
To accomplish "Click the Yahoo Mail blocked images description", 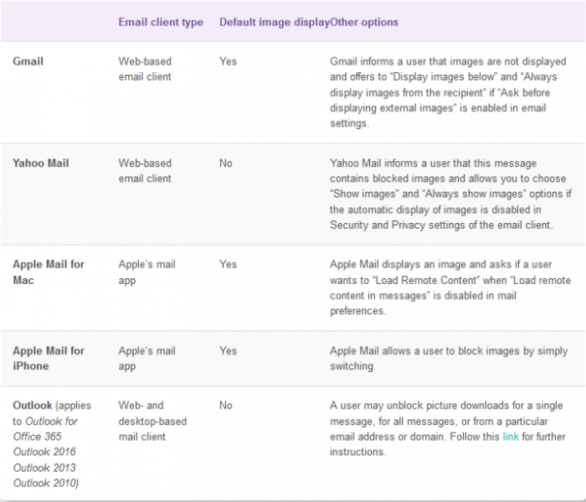I will pyautogui.click(x=450, y=194).
